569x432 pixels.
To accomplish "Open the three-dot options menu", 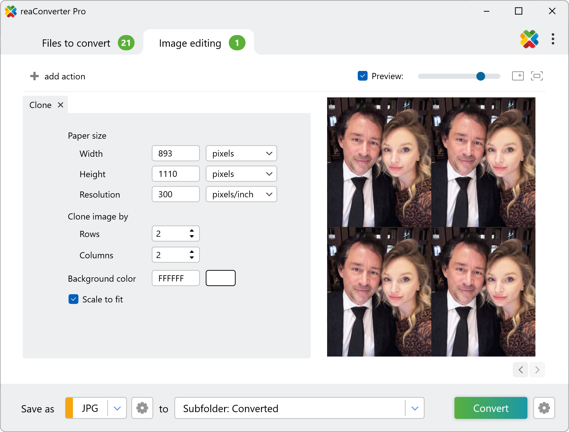I will click(553, 39).
